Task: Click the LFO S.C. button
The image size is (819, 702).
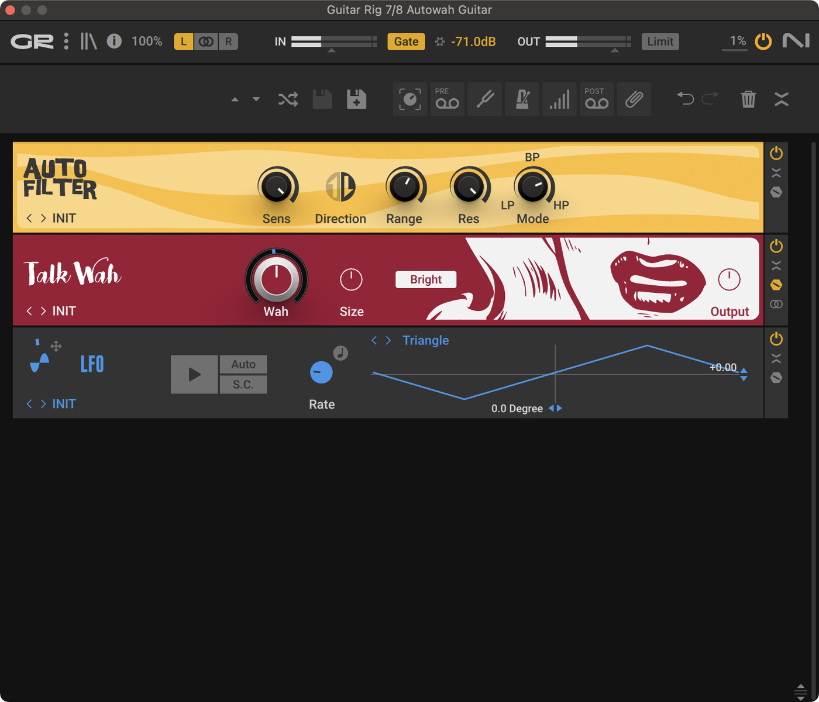Action: pyautogui.click(x=243, y=385)
